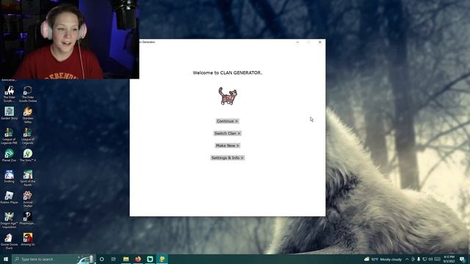
Task: Click the Continue > button
Action: click(228, 121)
